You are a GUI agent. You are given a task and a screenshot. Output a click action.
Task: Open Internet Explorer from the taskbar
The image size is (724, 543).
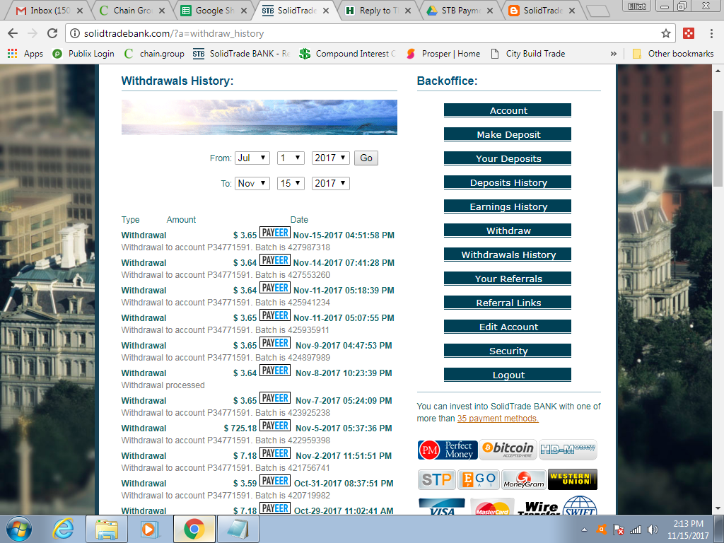(64, 528)
